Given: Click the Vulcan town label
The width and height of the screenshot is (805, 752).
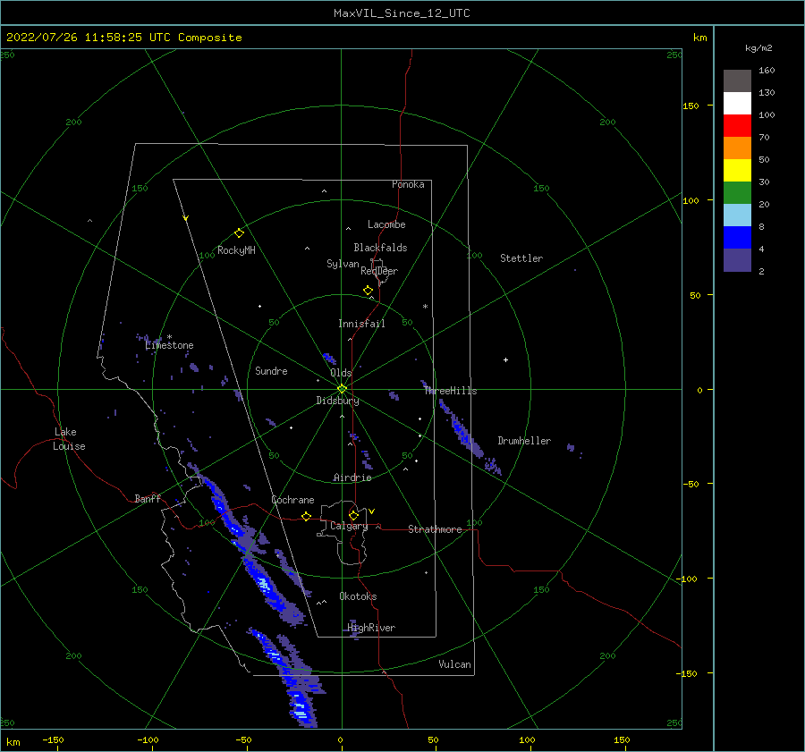Looking at the screenshot, I should point(454,664).
